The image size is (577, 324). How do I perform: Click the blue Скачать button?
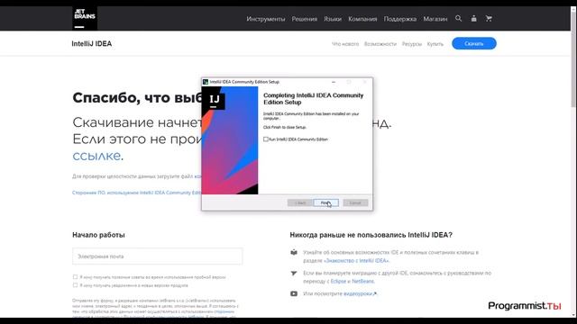[474, 43]
